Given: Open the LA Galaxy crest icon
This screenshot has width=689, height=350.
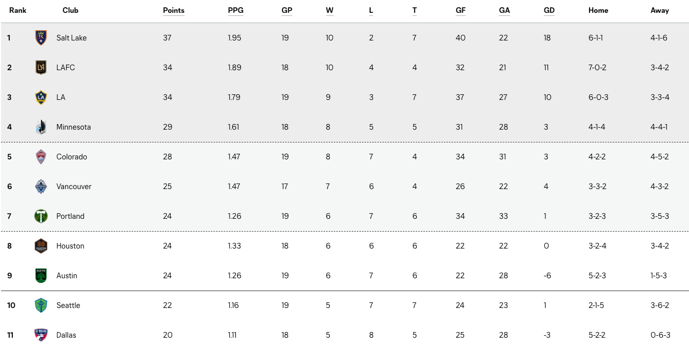Looking at the screenshot, I should [41, 97].
